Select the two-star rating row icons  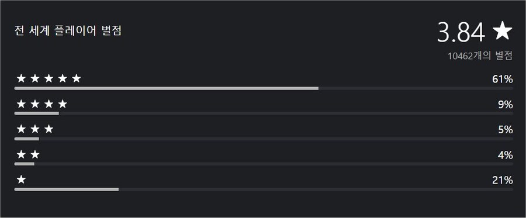(28, 155)
